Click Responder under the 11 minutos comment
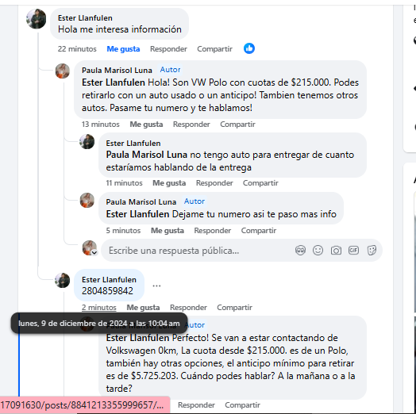 pos(214,183)
